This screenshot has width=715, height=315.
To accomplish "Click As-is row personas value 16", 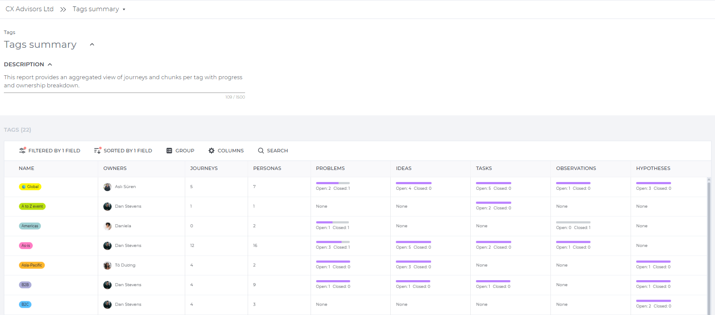I will [x=255, y=246].
